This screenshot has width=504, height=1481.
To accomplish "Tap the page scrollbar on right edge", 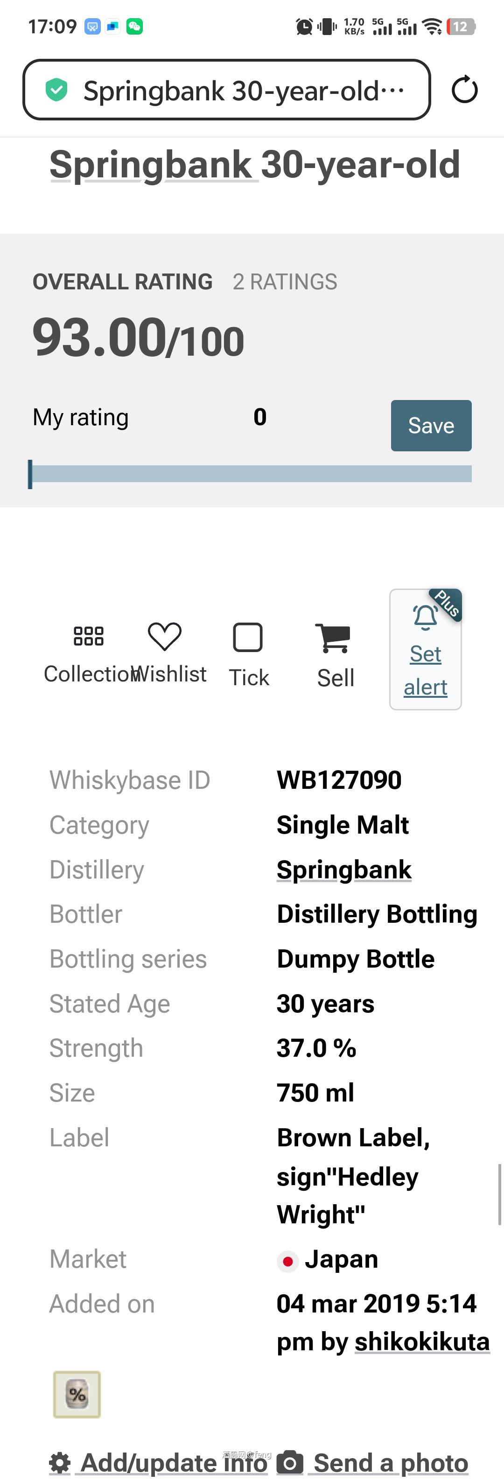I will click(499, 1193).
